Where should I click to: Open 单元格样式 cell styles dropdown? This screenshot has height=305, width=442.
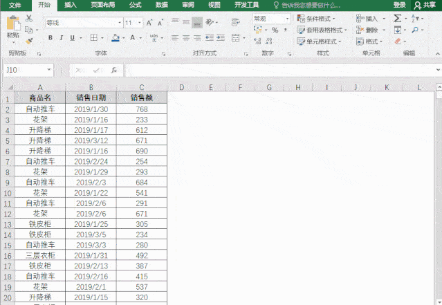pos(319,41)
